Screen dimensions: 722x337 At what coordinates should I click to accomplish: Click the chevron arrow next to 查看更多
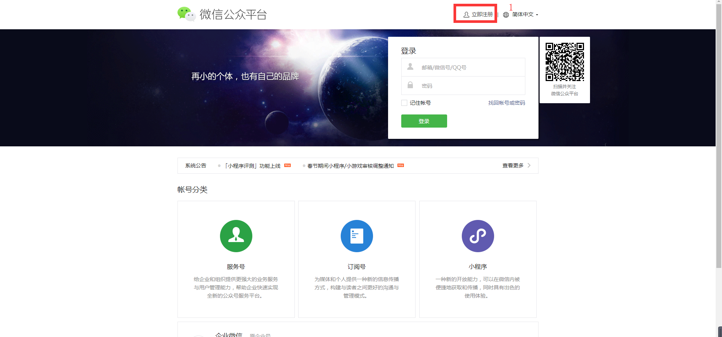(529, 165)
